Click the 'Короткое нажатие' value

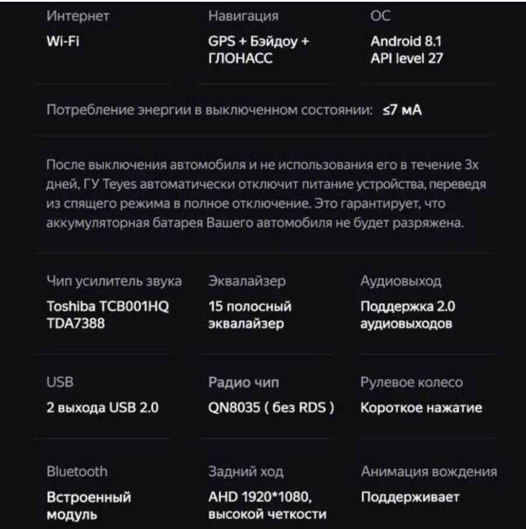[421, 408]
